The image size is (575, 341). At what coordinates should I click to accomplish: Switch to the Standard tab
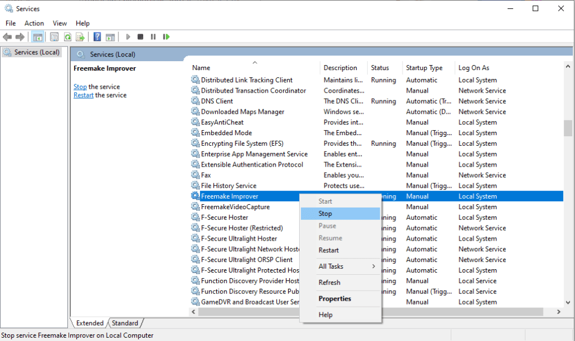(125, 322)
